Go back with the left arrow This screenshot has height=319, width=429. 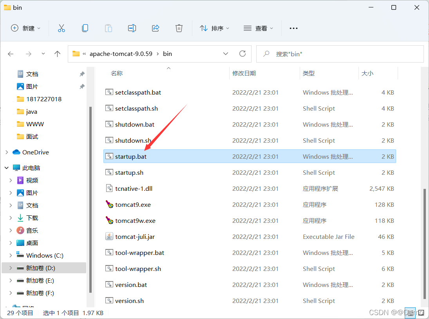11,54
